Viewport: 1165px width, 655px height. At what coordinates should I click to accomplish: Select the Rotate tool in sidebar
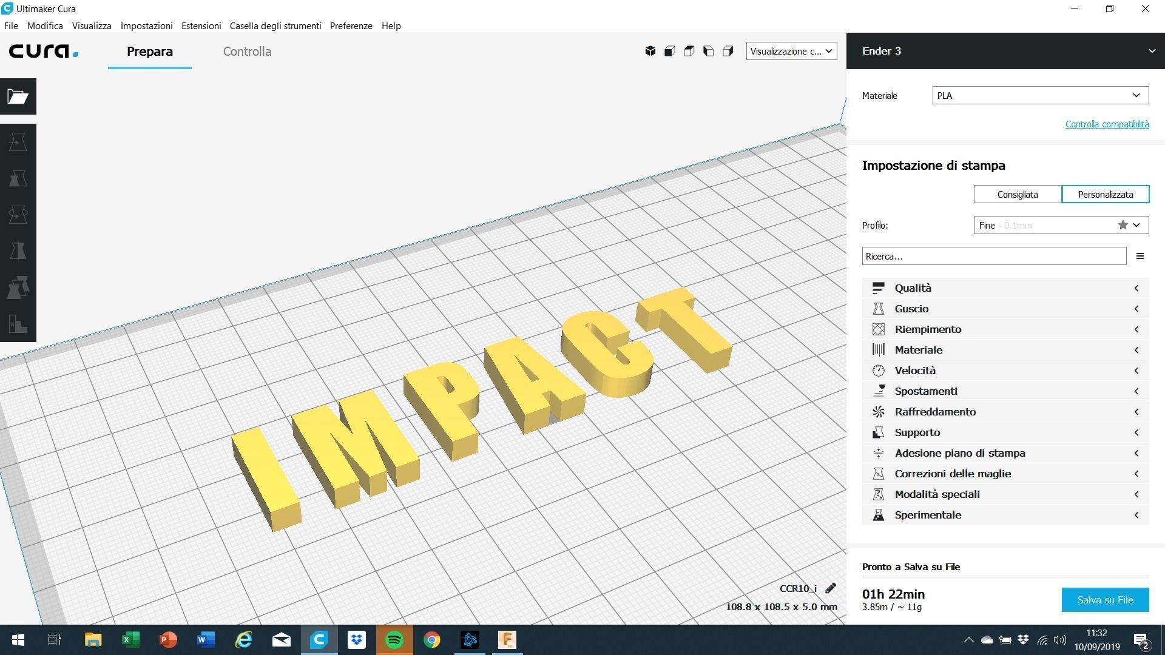click(18, 215)
